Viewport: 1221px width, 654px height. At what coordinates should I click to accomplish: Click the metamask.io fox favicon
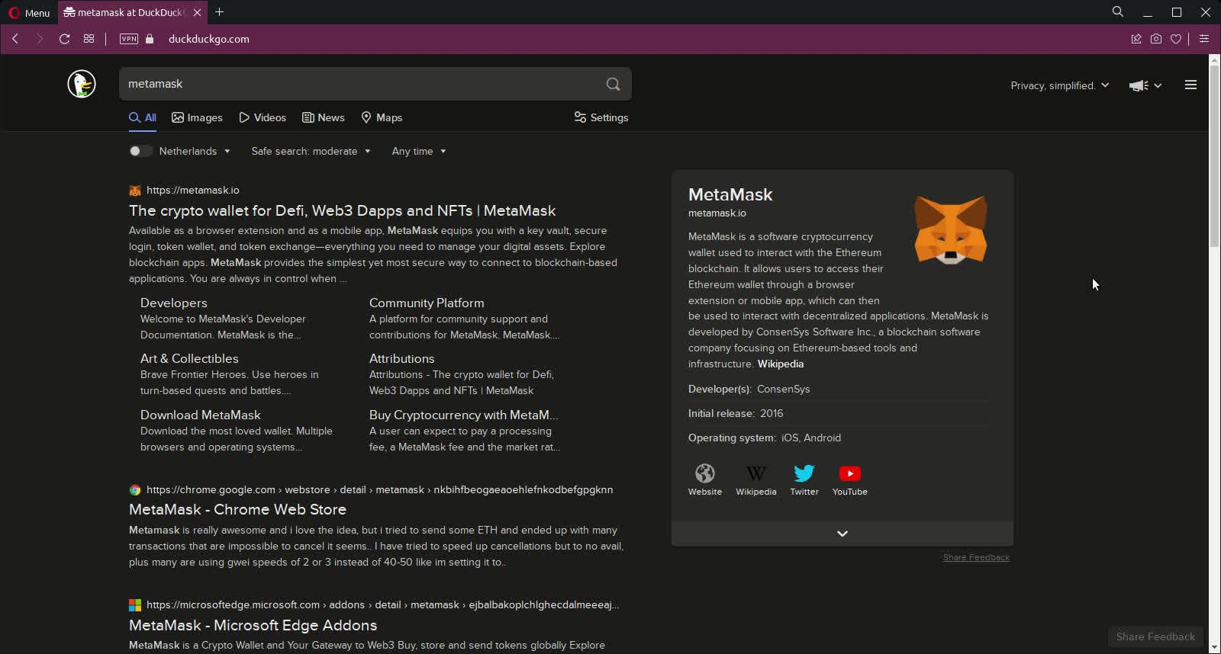click(135, 191)
